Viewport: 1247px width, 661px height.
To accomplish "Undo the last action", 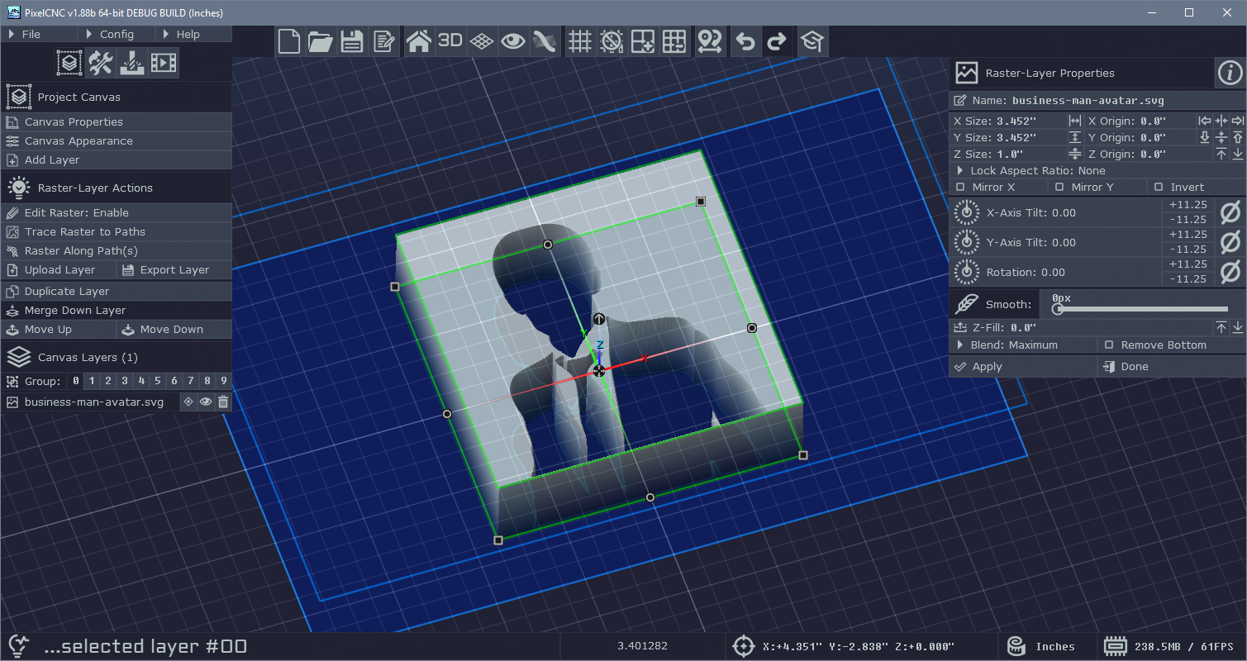I will pos(745,41).
